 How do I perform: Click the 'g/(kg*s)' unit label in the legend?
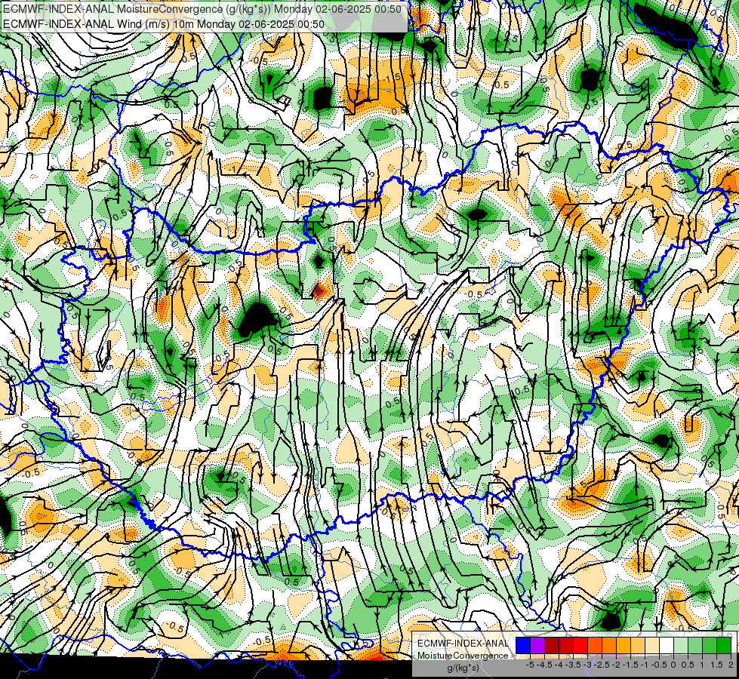463,668
